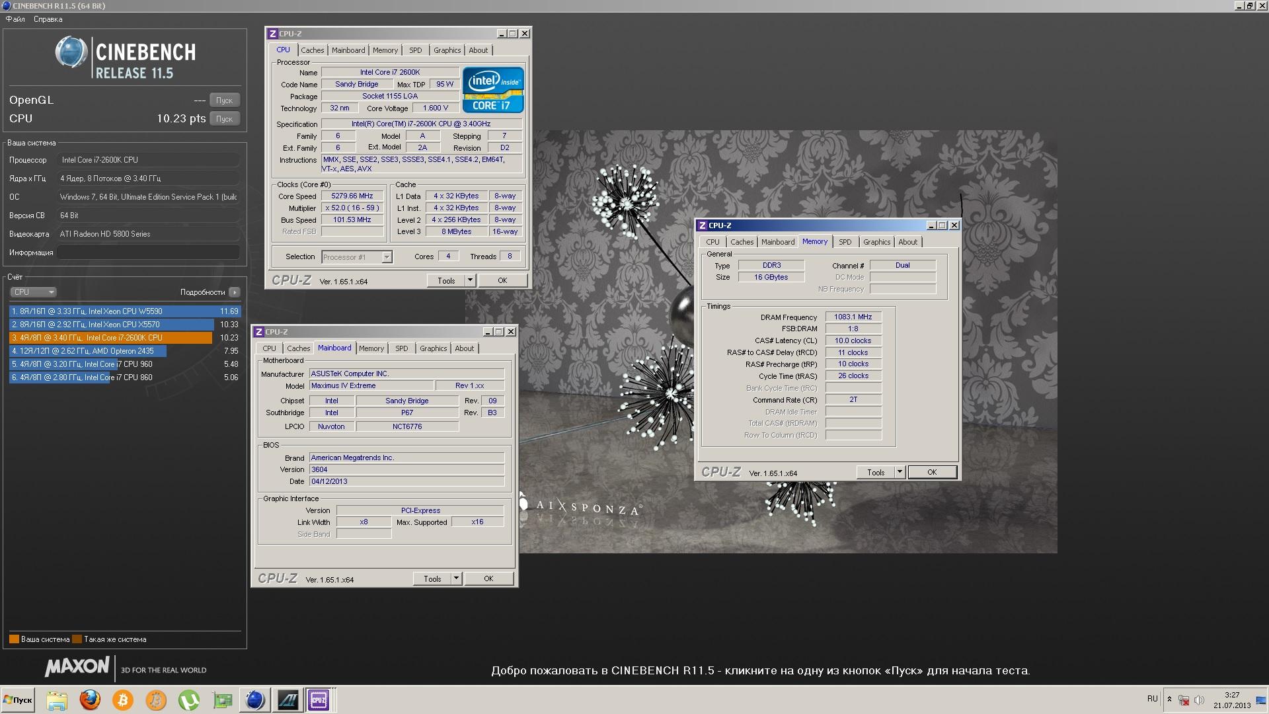The height and width of the screenshot is (714, 1269).
Task: Open the Processor #1 selection dropdown
Action: click(357, 257)
